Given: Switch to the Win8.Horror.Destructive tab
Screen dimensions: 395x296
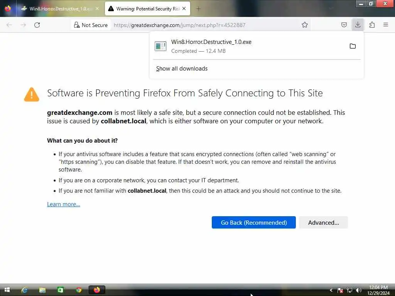Looking at the screenshot, I should coord(61,8).
